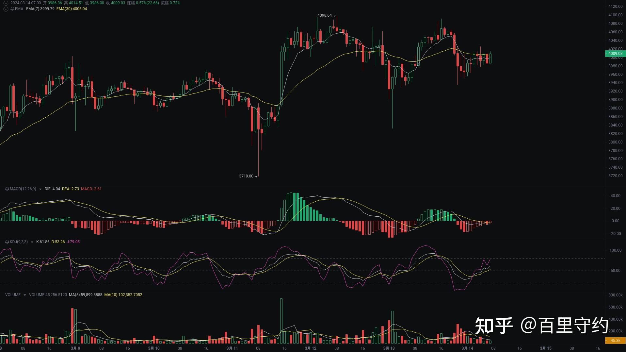Open the MACD(12,26,9) dropdown arrow

[40, 189]
